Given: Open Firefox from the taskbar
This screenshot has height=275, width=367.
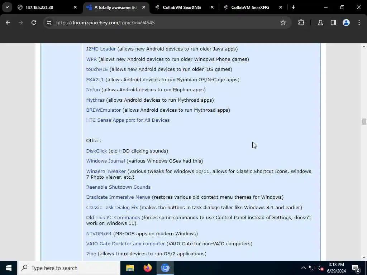Looking at the screenshot, I should click(x=147, y=268).
